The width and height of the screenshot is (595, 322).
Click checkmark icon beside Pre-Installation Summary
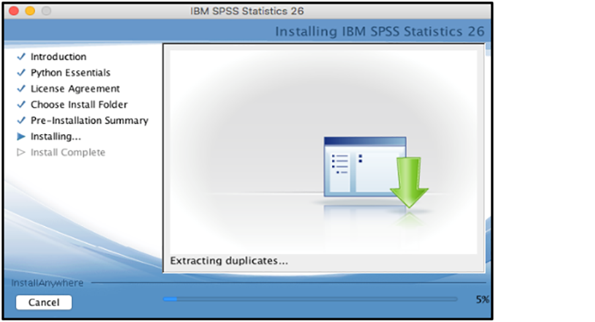[x=21, y=120]
